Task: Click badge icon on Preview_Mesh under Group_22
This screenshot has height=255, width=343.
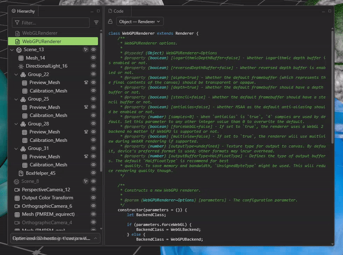Action: (86, 82)
